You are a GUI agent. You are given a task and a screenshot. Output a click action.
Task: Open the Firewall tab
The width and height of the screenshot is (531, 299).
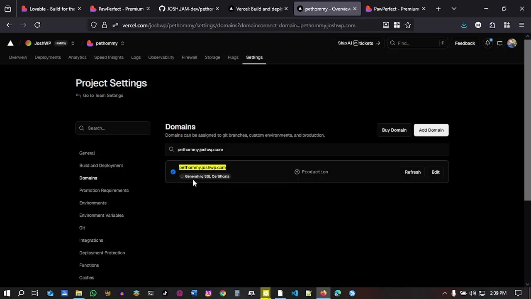click(x=190, y=57)
